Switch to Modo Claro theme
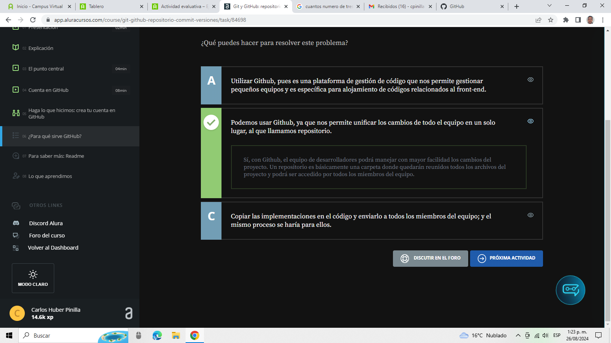This screenshot has width=611, height=343. click(x=33, y=278)
